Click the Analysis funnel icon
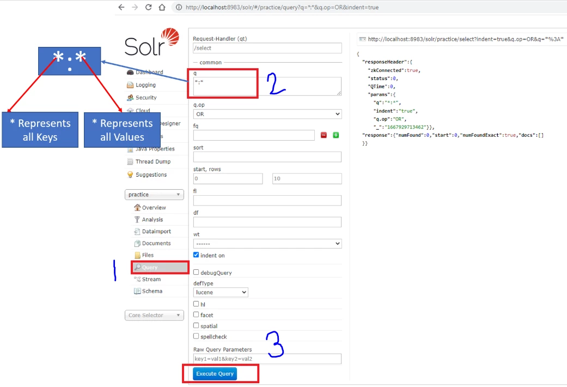567x387 pixels. (x=137, y=219)
